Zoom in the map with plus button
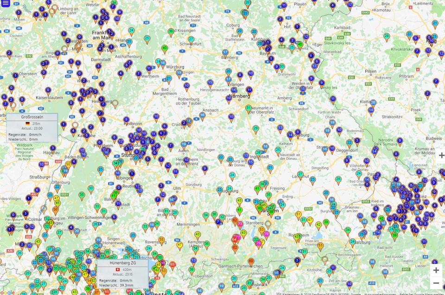Image resolution: width=445 pixels, height=295 pixels. pyautogui.click(x=436, y=270)
